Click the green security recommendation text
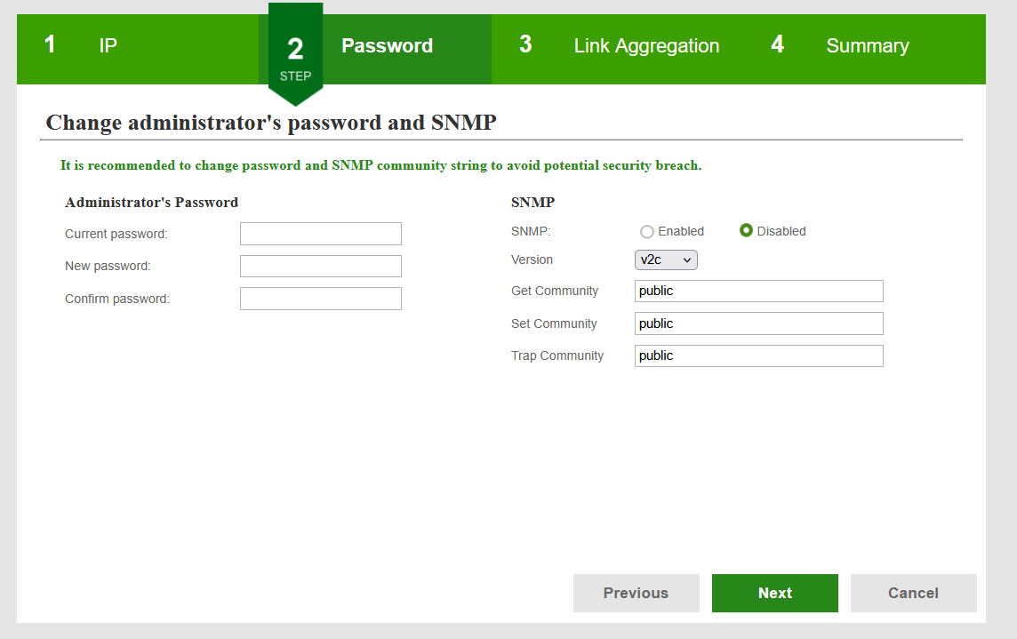The height and width of the screenshot is (639, 1017). coord(380,165)
